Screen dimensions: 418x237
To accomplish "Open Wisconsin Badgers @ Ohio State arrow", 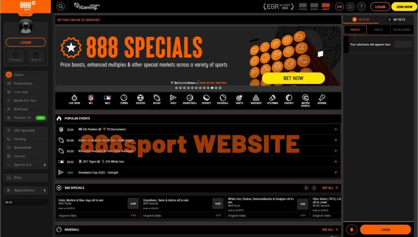I will [x=336, y=151].
